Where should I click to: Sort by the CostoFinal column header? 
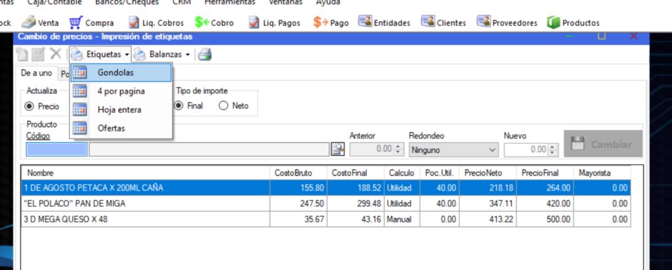(355, 173)
